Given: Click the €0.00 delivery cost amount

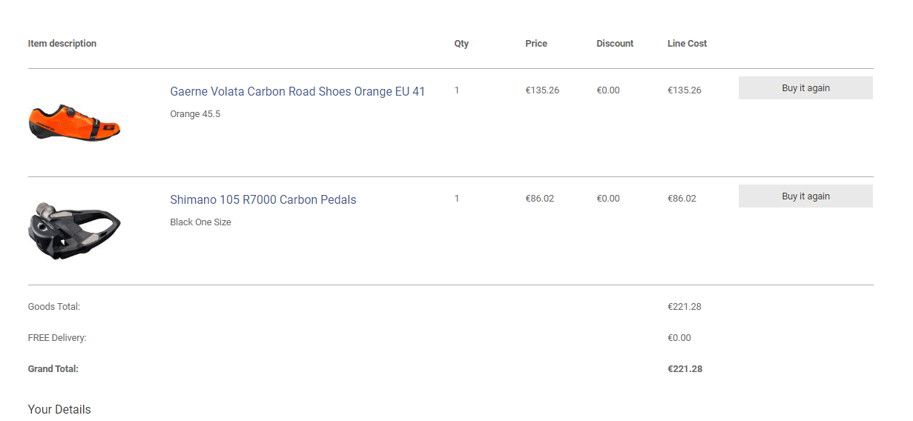Looking at the screenshot, I should 679,338.
